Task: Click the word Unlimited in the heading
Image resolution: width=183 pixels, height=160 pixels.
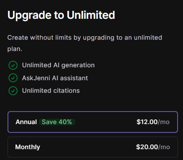Action: click(x=91, y=15)
